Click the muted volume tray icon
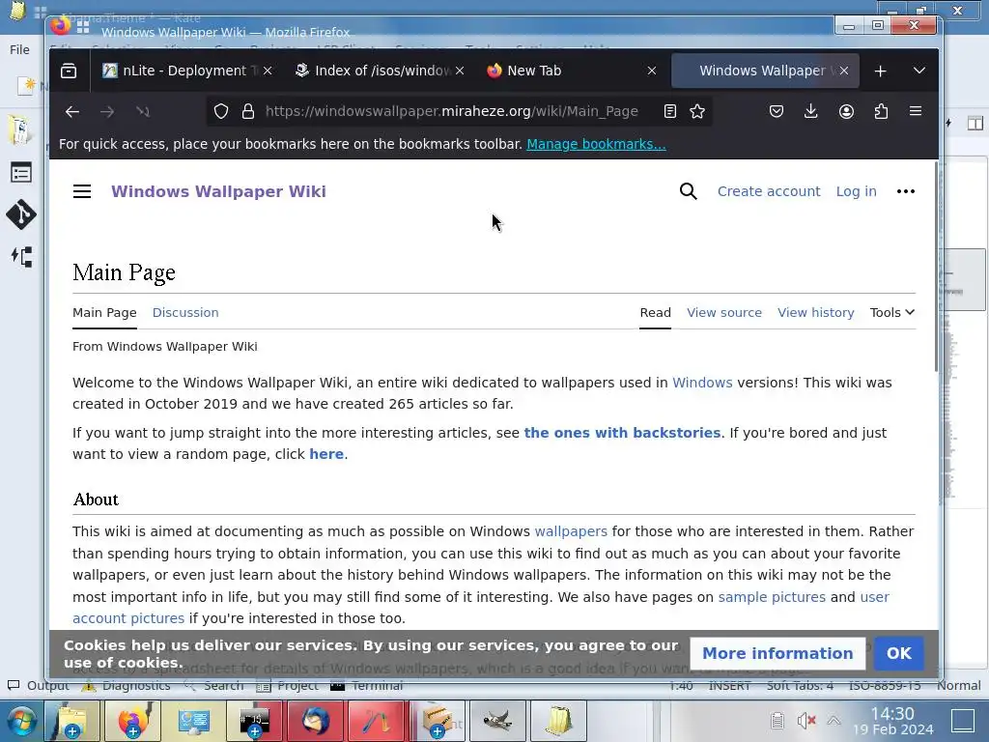This screenshot has width=989, height=742. coord(806,720)
